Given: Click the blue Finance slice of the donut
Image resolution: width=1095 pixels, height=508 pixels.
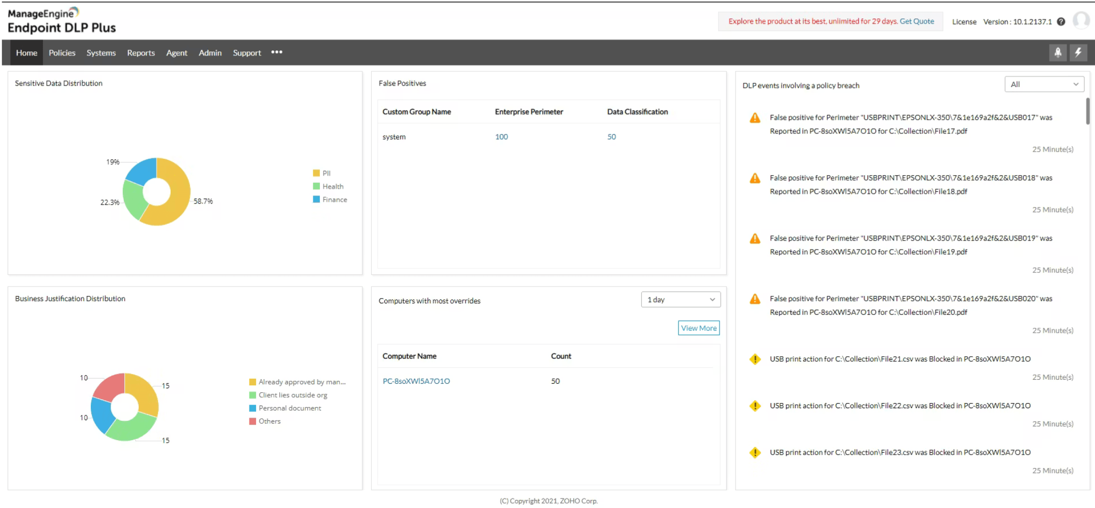Looking at the screenshot, I should click(x=143, y=171).
